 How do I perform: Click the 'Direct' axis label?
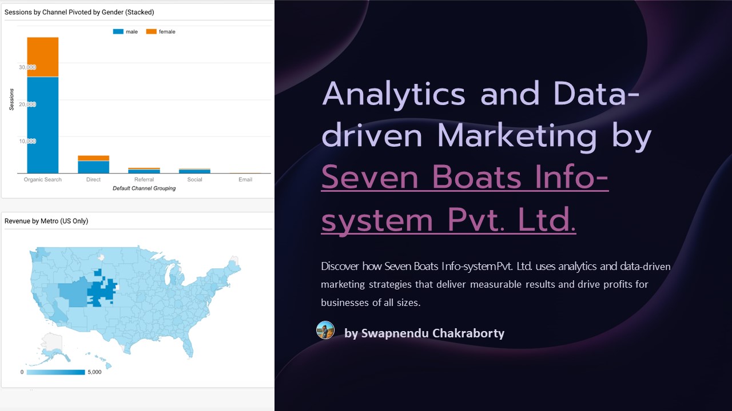pos(93,179)
